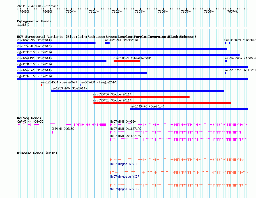Click the 11q13.5 cytogenetic band
This screenshot has height=198, width=256.
click(132, 28)
